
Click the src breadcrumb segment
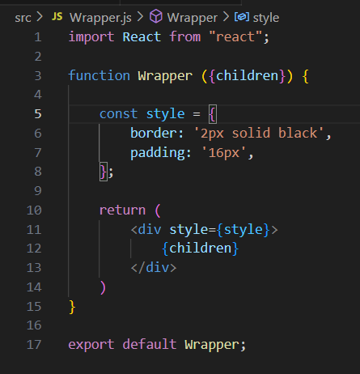23,18
